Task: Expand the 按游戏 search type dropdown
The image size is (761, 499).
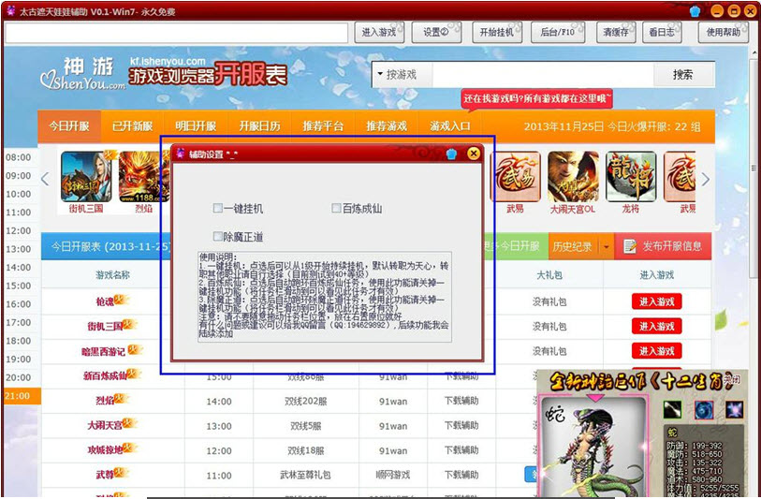Action: tap(402, 75)
